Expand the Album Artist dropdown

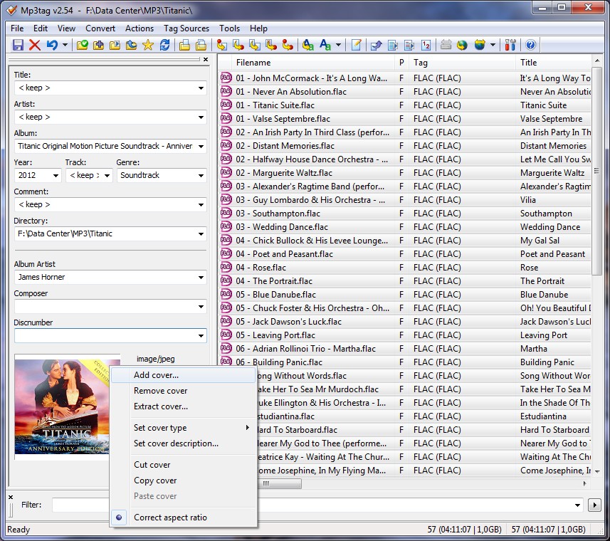(201, 278)
